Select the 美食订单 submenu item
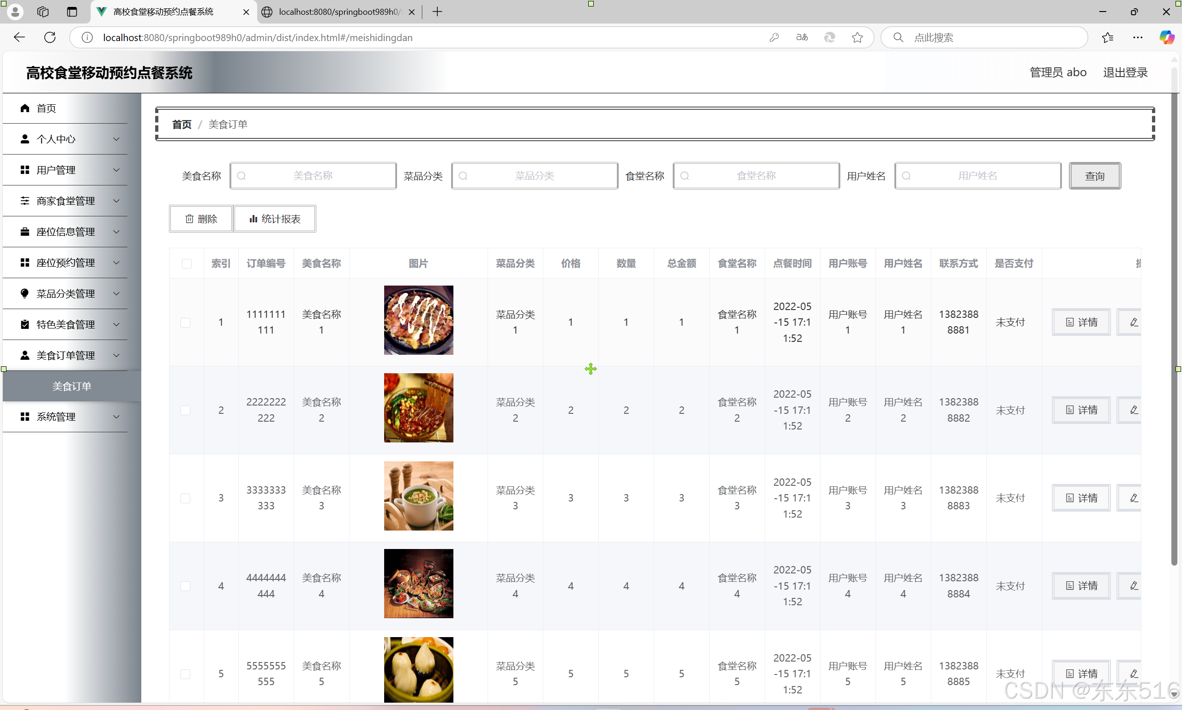Screen dimensions: 1182x710 pos(72,386)
